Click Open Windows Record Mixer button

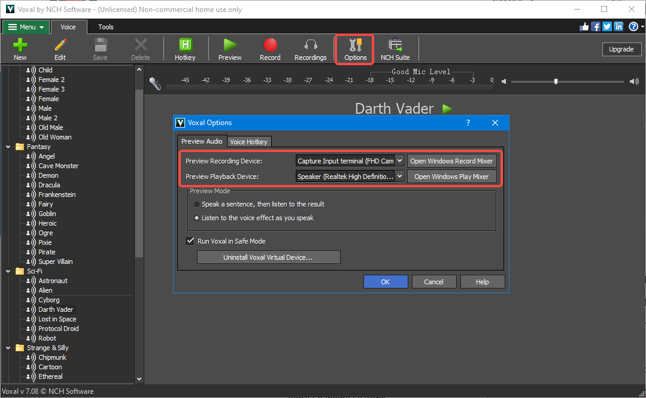451,161
